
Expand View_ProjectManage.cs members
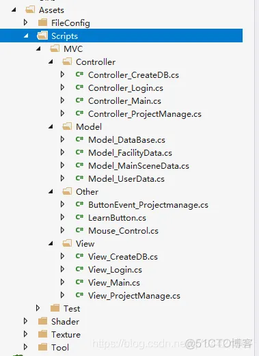pyautogui.click(x=62, y=295)
